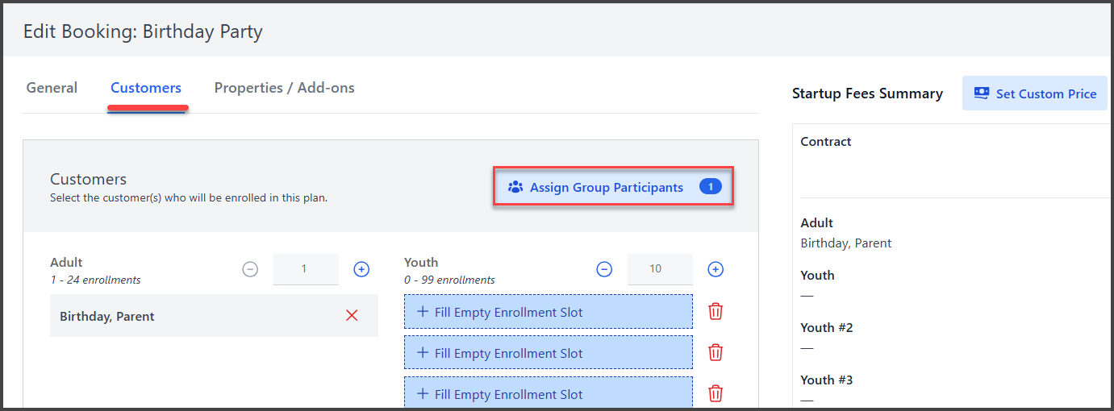Click the Adult quantity input field
The height and width of the screenshot is (411, 1114).
(x=306, y=269)
